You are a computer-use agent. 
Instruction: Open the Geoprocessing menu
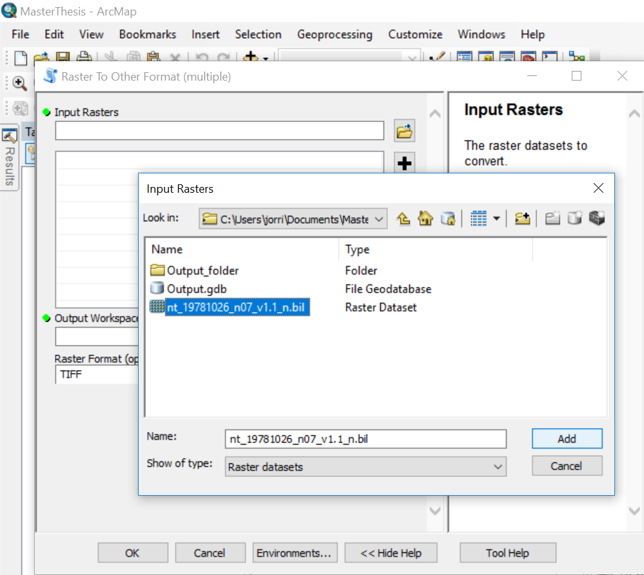(x=335, y=34)
